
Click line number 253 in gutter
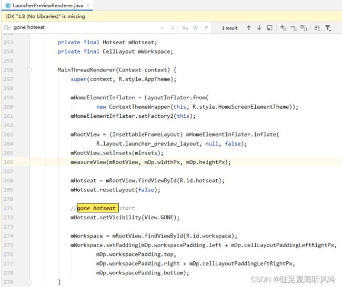pos(8,42)
